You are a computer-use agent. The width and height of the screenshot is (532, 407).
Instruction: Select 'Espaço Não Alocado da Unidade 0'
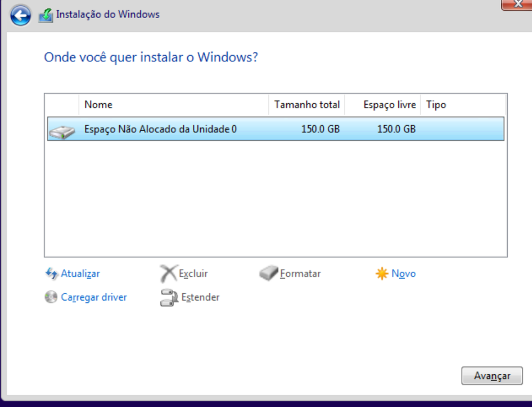click(276, 129)
